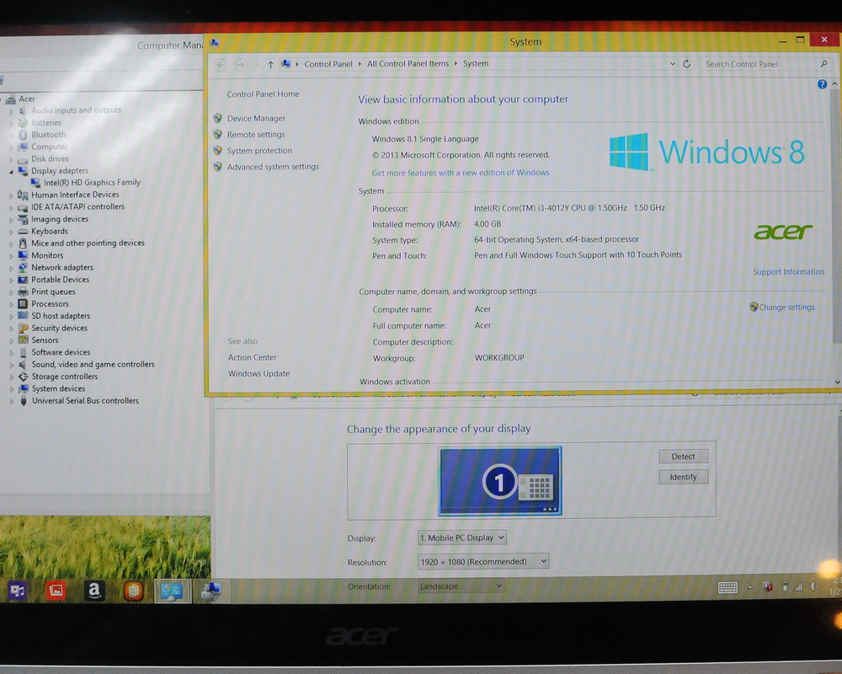Refresh the System window address bar
This screenshot has height=674, width=842.
coord(687,64)
